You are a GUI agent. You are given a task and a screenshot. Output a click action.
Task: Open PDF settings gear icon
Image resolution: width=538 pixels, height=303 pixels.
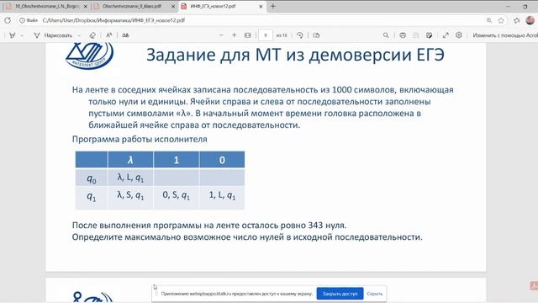459,35
